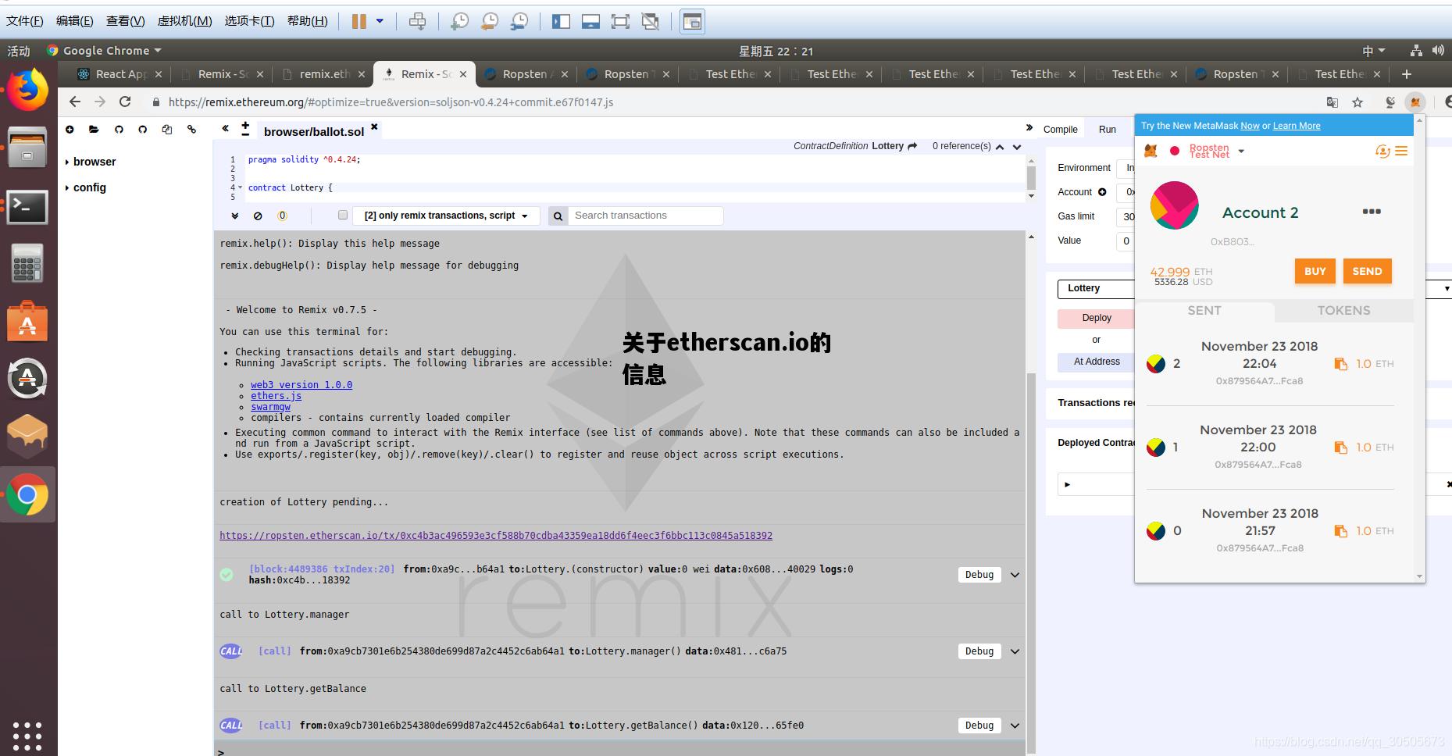Click the SEND button in MetaMask
Viewport: 1452px width, 756px height.
click(x=1367, y=271)
